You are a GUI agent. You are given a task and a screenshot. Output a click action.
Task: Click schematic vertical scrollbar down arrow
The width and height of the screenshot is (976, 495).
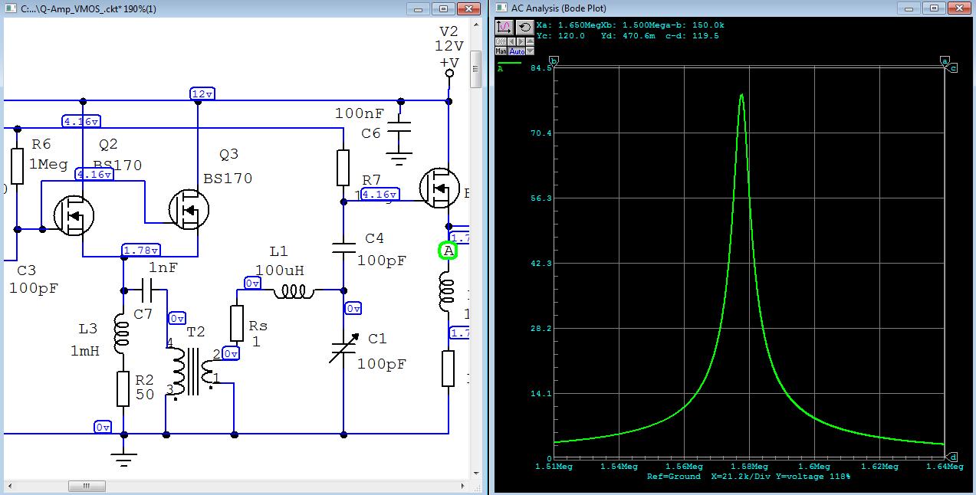475,473
